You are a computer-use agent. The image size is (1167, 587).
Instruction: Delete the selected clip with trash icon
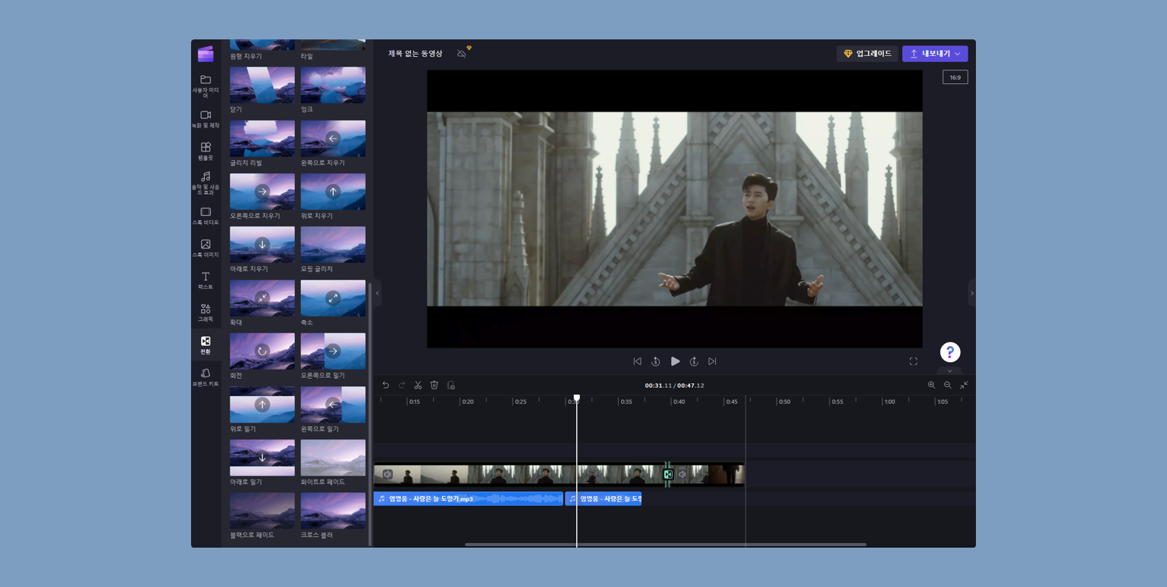(x=434, y=385)
